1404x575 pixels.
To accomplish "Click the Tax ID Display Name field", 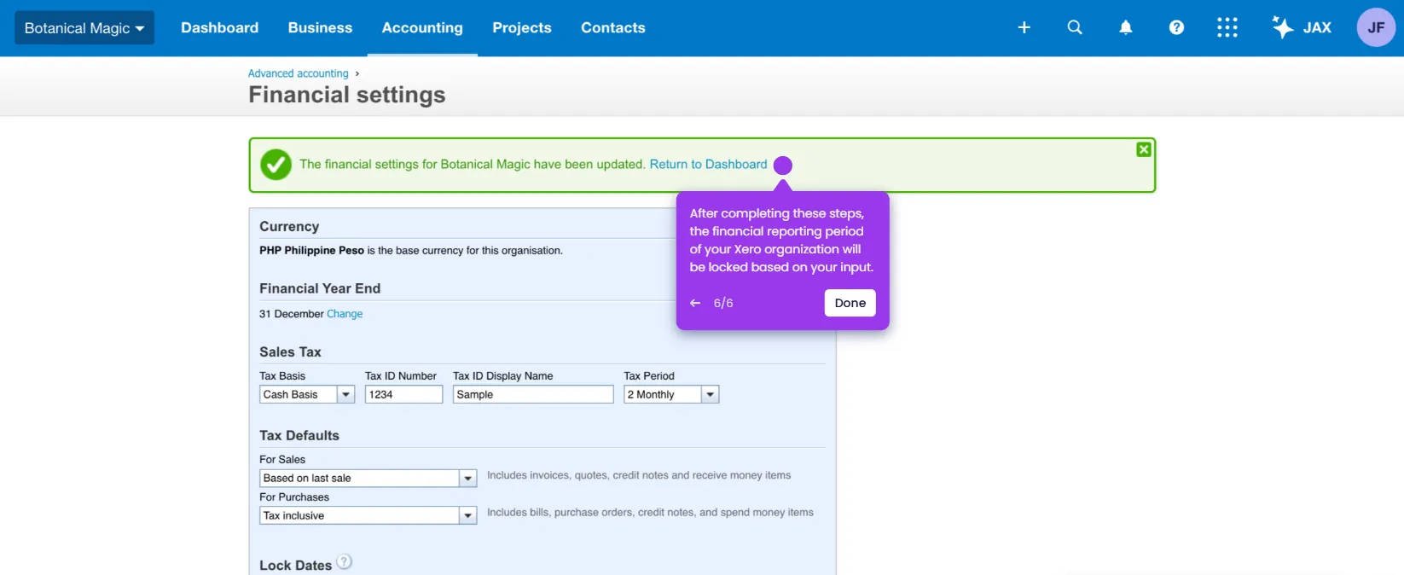I will point(533,394).
